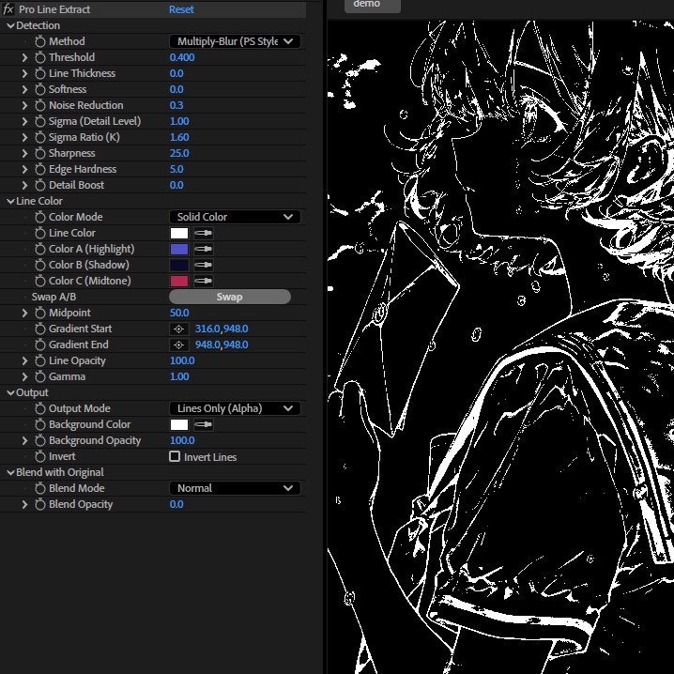Toggle the Gradient End stopwatch keyframing
Viewport: 674px width, 674px height.
(x=40, y=345)
